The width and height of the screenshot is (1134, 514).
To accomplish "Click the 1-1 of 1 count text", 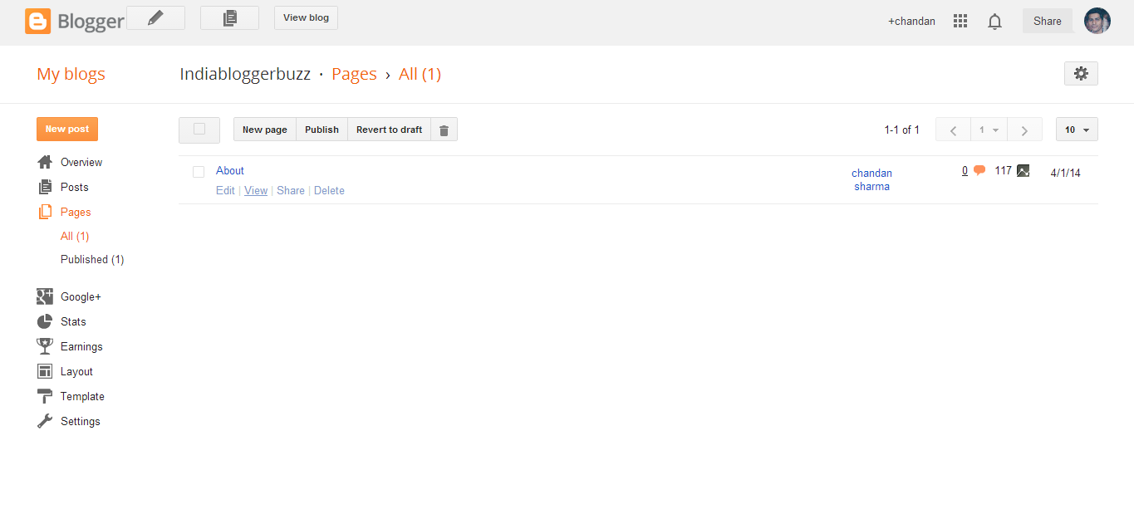I will (x=901, y=130).
